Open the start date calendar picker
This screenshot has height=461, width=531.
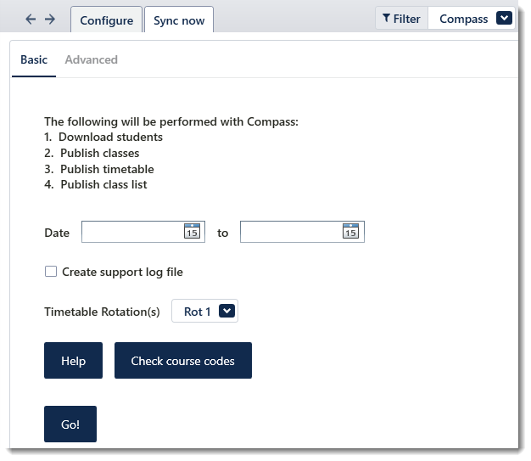[192, 232]
